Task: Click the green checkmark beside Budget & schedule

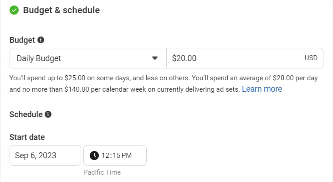Action: coord(14,10)
